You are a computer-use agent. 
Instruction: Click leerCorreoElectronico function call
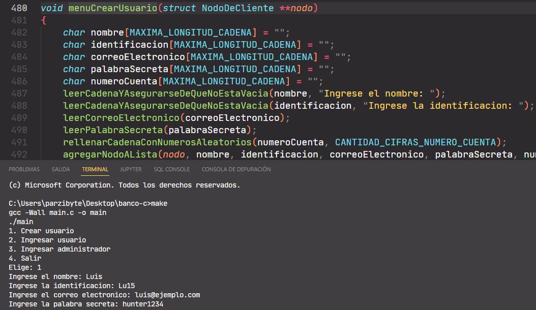(122, 118)
